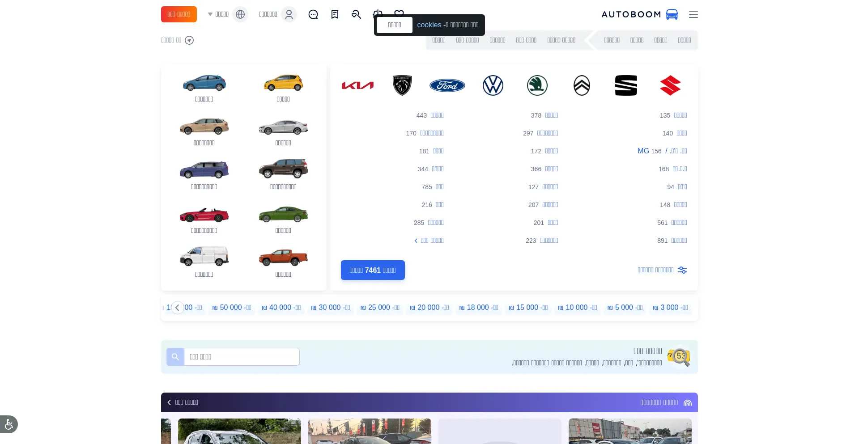Open the brand link with count 223
The height and width of the screenshot is (444, 859).
tap(549, 241)
